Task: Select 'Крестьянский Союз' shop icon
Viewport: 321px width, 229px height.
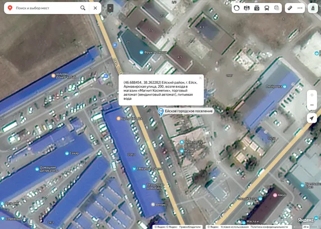Action: click(x=302, y=185)
